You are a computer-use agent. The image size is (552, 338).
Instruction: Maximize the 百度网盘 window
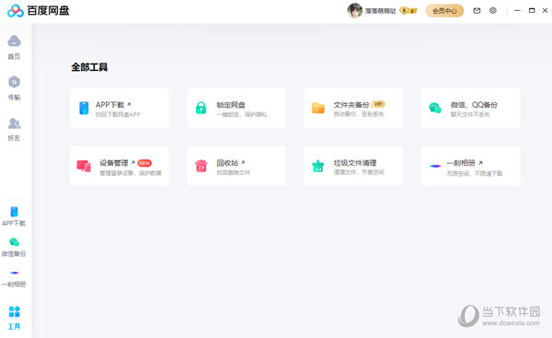click(x=532, y=10)
